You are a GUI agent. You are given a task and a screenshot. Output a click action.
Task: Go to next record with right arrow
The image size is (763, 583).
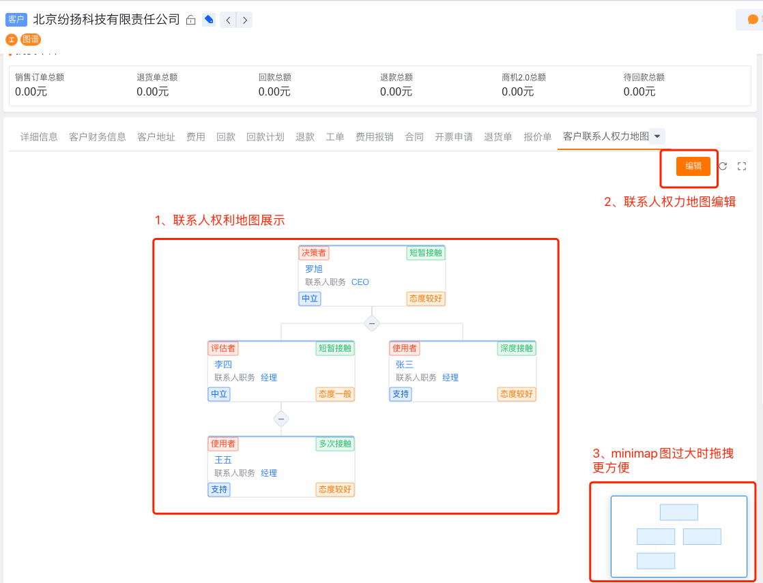coord(245,20)
